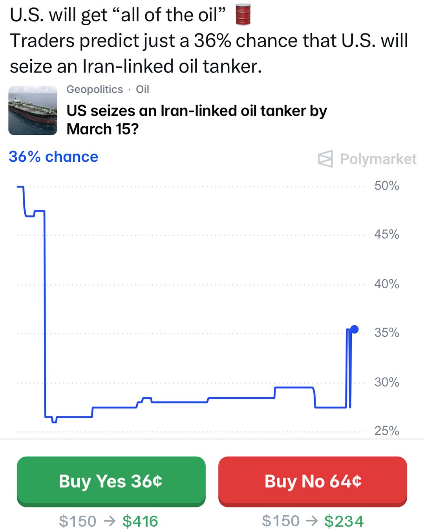Click the chart's initial sharp drop line
Viewport: 424px width, 531px height.
[45, 315]
